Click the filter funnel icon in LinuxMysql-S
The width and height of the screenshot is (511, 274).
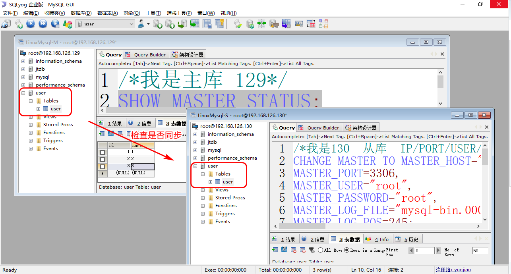point(312,250)
